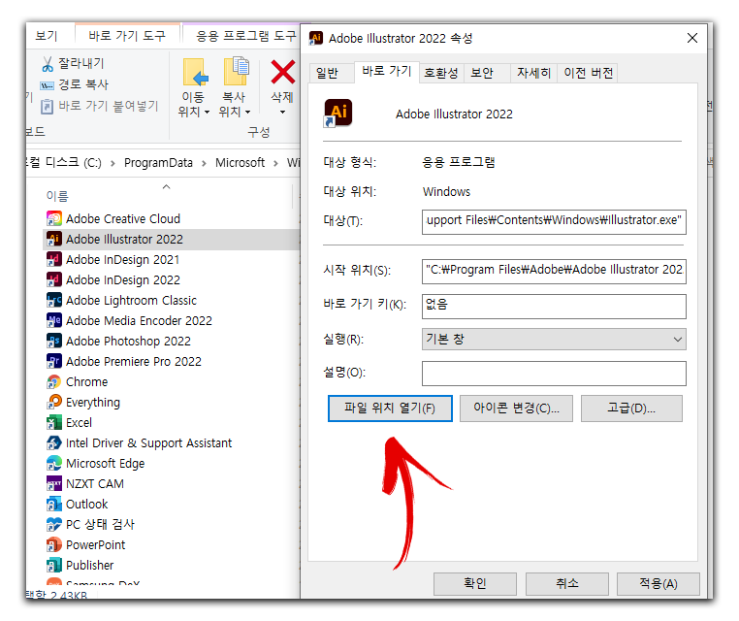
Task: Expand the chevron after Microsoft in the address bar
Action: pos(275,163)
